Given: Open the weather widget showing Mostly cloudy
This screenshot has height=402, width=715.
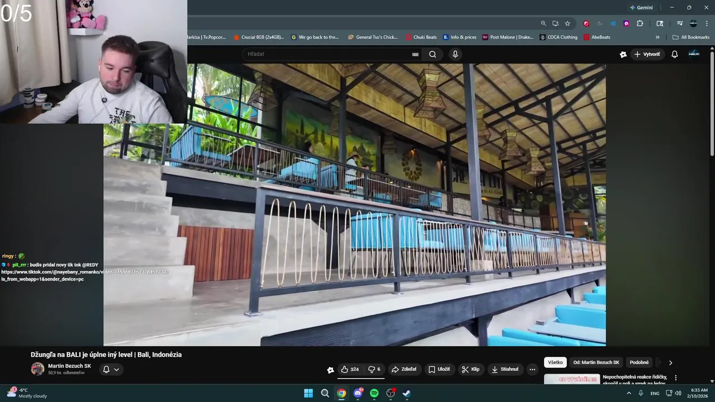Looking at the screenshot, I should (x=27, y=393).
